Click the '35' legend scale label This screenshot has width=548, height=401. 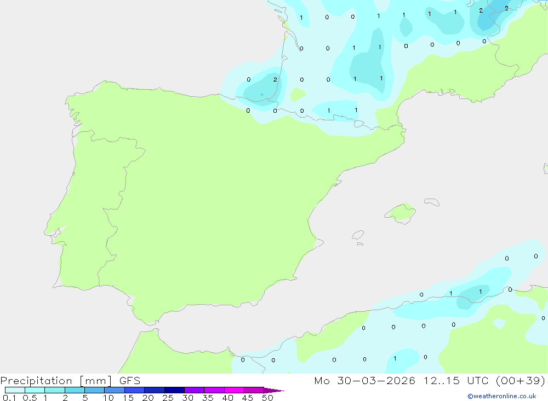[208, 398]
